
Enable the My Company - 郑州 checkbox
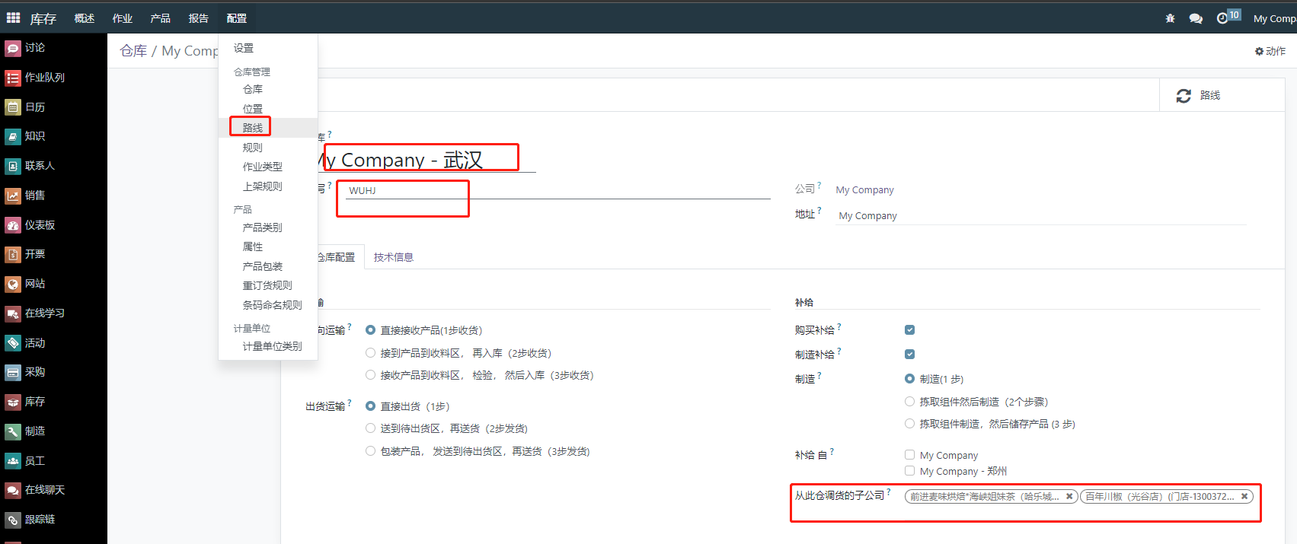[x=909, y=471]
